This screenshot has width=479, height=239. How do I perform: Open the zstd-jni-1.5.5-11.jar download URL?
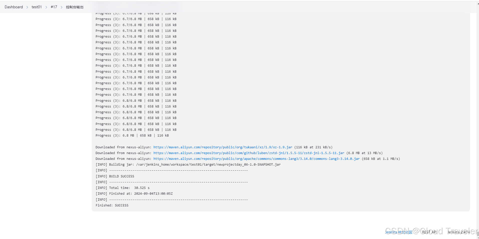(x=249, y=153)
